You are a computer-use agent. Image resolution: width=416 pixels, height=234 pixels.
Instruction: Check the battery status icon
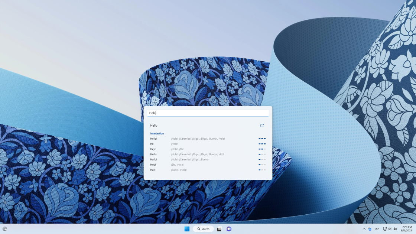coord(395,229)
